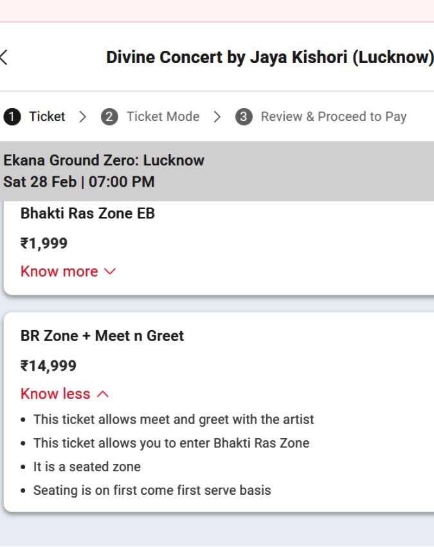Expand details with Know more chevron
Viewport: 434px width, 547px height.
(110, 272)
